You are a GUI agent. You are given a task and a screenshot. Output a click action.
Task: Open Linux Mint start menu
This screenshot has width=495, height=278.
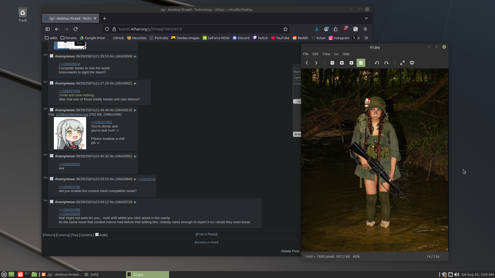[4, 274]
